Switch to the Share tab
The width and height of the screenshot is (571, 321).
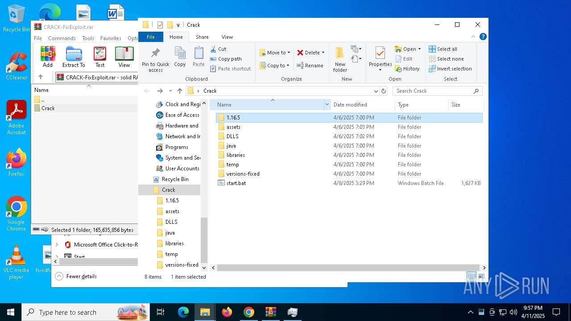(202, 37)
